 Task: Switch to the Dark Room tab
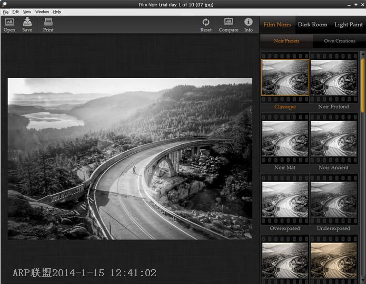pos(312,25)
